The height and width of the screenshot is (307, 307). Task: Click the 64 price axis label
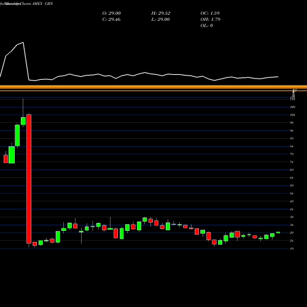(x=292, y=178)
